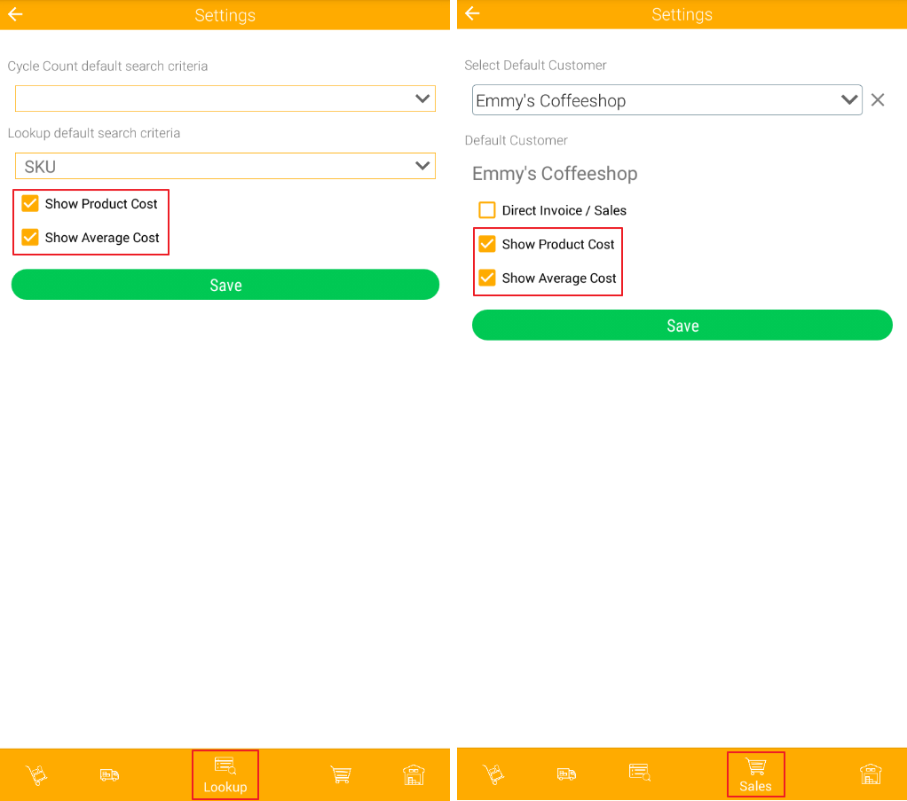
Task: Open the Emmy's Coffeeshop customer dropdown
Action: pyautogui.click(x=666, y=100)
